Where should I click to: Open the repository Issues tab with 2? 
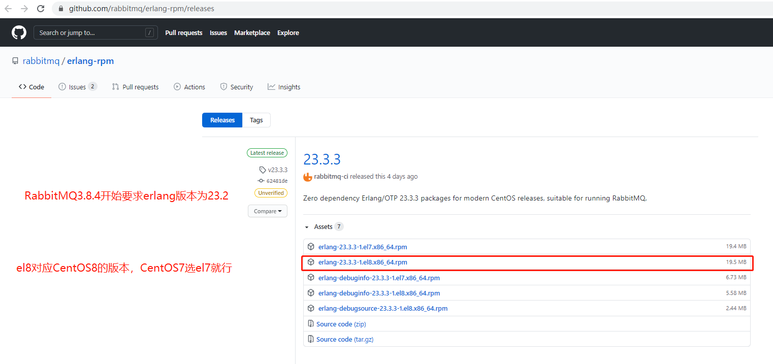[x=78, y=87]
